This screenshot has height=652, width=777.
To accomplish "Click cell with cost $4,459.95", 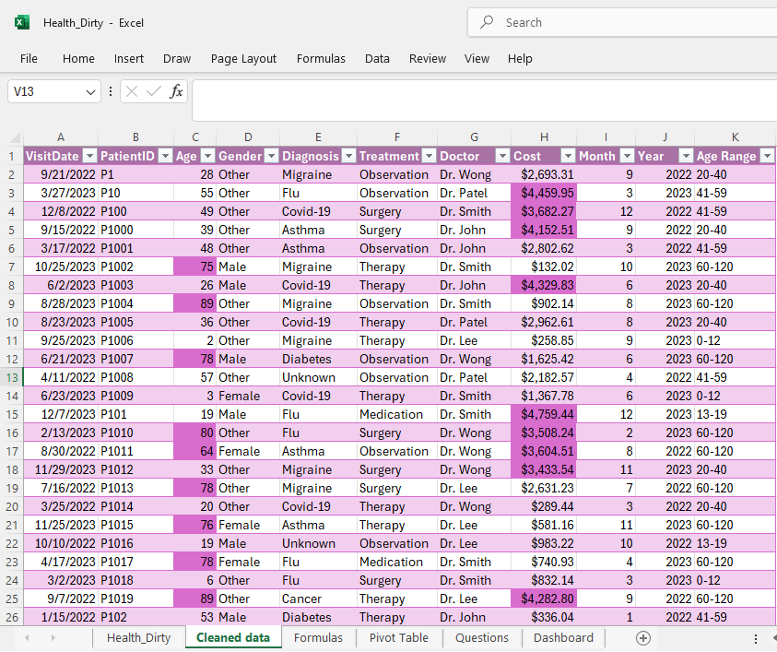I will pyautogui.click(x=544, y=194).
